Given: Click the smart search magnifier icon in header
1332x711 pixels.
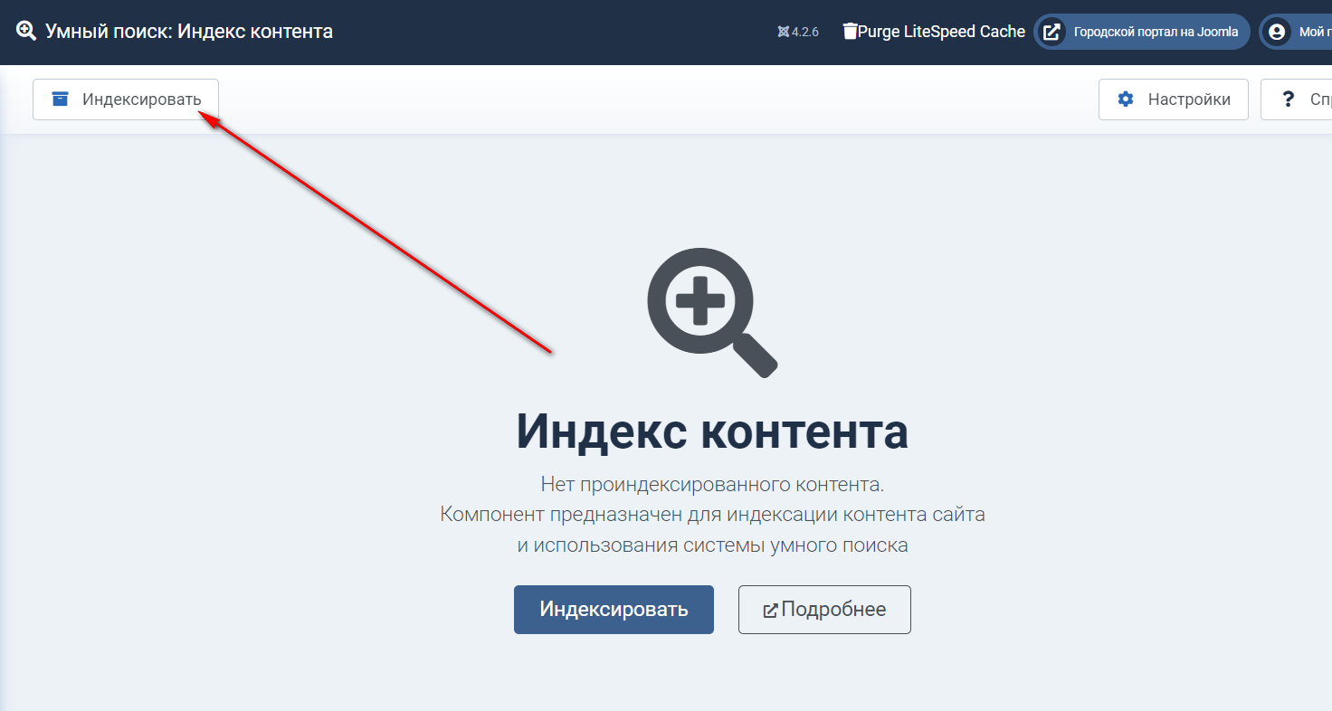Looking at the screenshot, I should [x=26, y=32].
